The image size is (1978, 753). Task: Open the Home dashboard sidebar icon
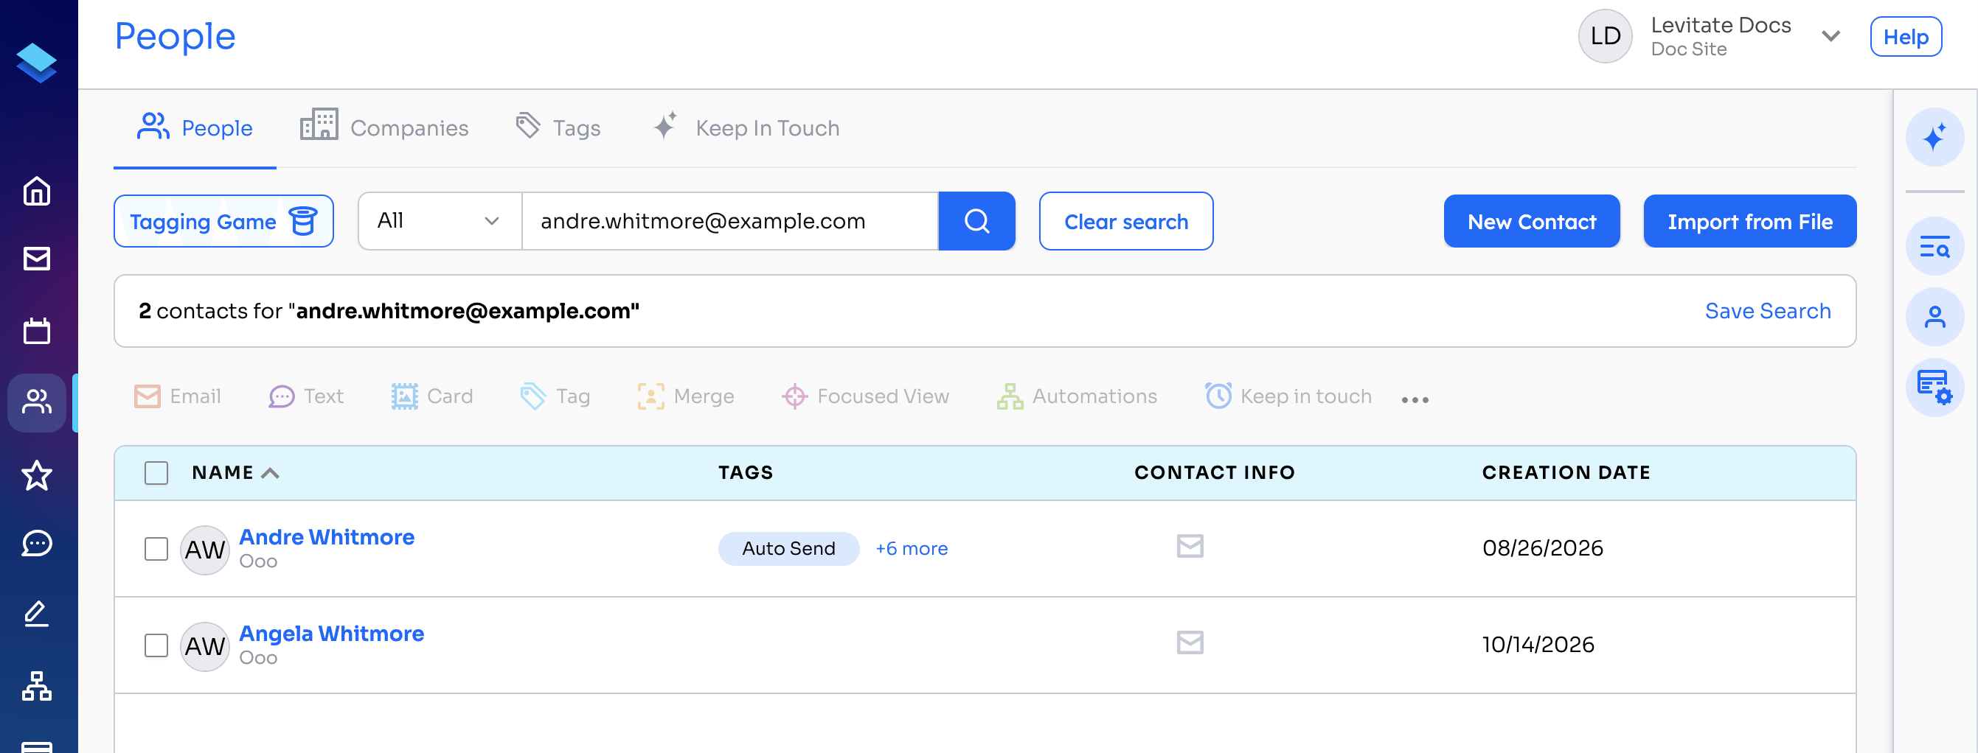pos(37,191)
